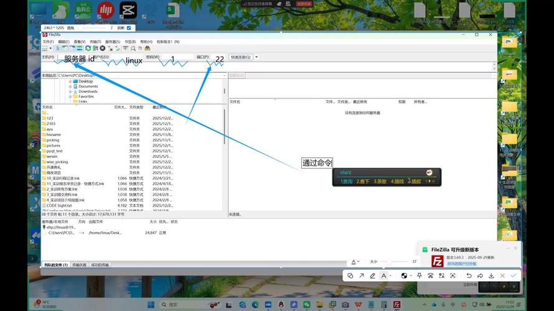This screenshot has width=554, height=311.
Task: Click the pin screenshot icon
Action: point(420,276)
